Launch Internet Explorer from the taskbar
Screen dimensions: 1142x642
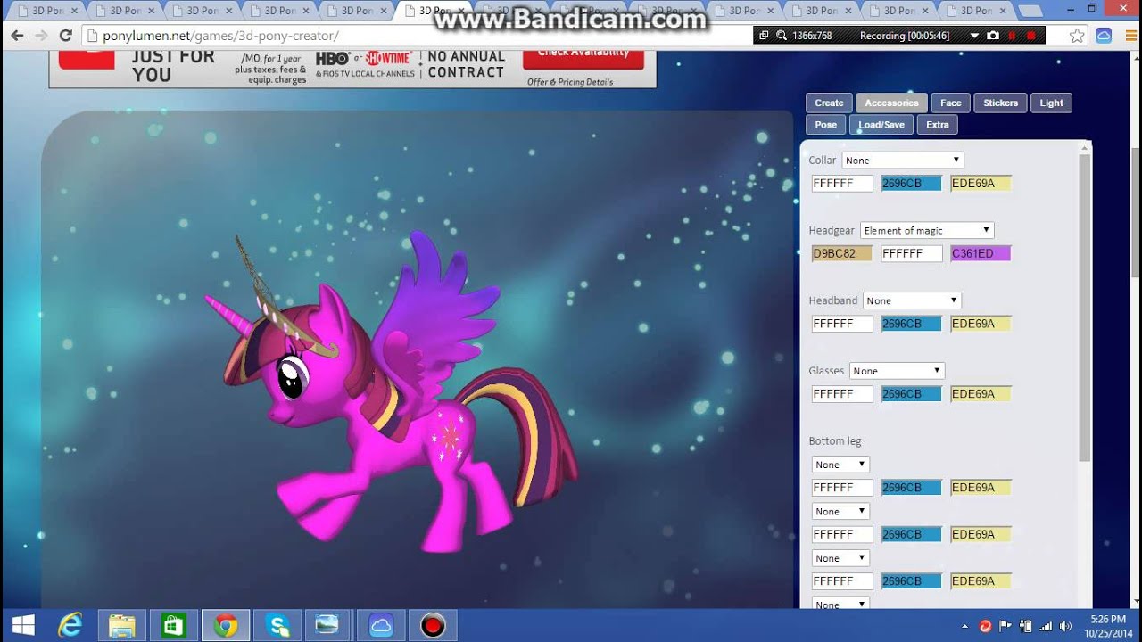pos(70,625)
